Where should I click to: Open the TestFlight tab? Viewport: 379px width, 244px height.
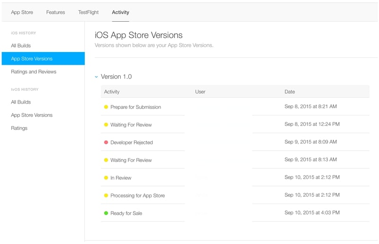point(88,12)
